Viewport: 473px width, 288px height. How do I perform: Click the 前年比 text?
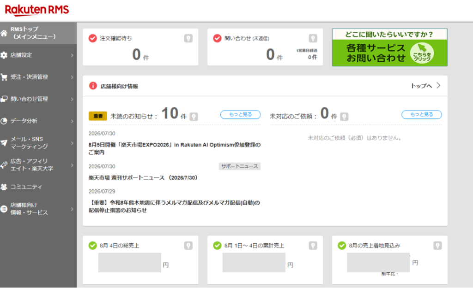(x=390, y=274)
